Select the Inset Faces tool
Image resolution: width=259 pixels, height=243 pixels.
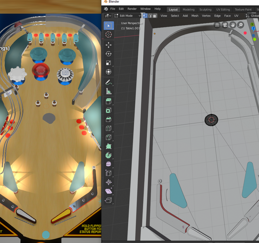point(109,110)
